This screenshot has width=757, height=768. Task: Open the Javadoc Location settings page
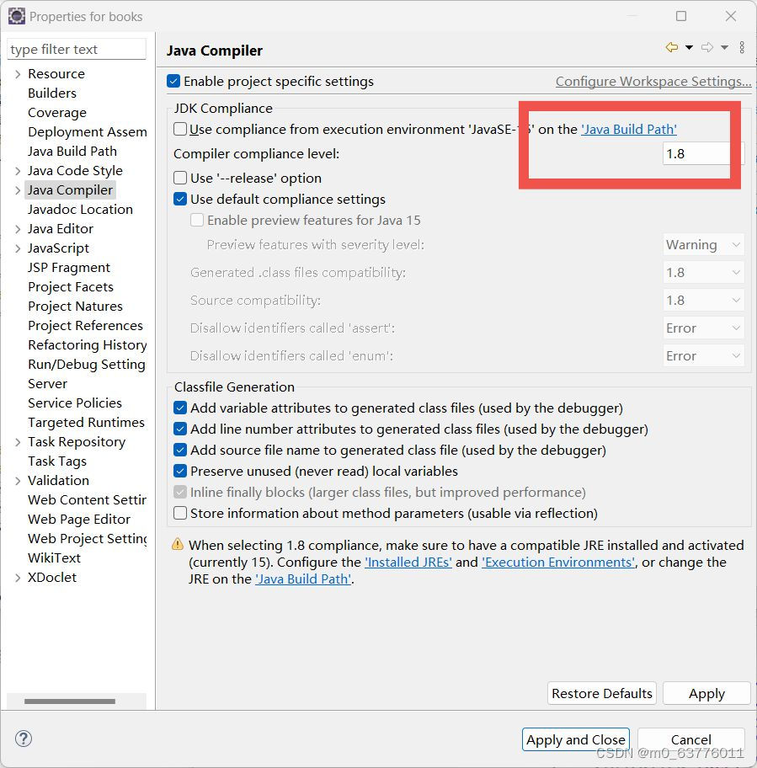click(80, 209)
